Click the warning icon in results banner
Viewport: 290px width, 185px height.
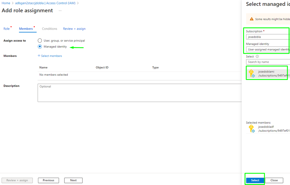click(x=251, y=19)
